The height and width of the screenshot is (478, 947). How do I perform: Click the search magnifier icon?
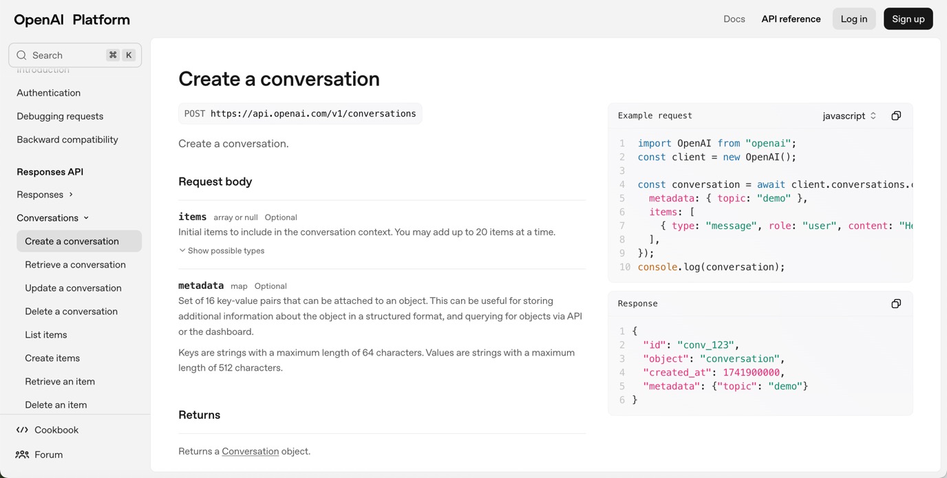click(x=21, y=54)
